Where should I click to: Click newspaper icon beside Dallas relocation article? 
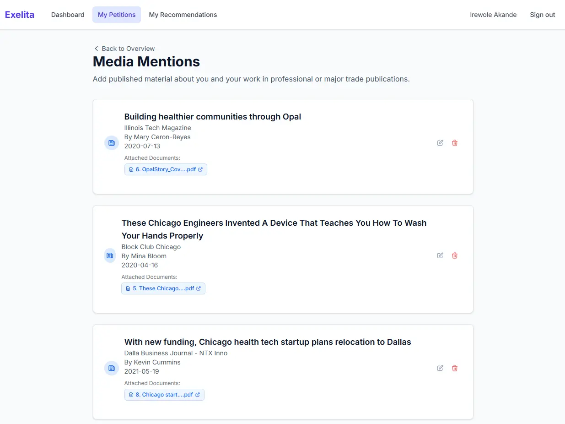(x=111, y=368)
